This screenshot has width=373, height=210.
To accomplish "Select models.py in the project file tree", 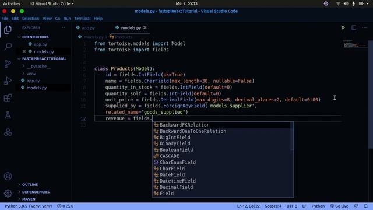I will point(36,88).
